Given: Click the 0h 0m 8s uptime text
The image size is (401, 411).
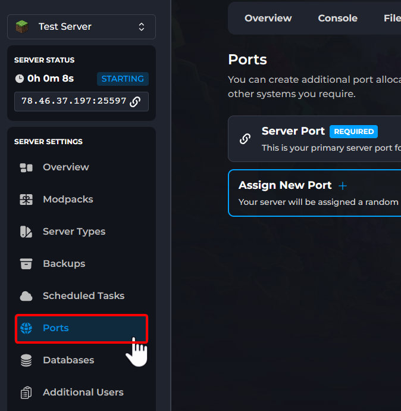Looking at the screenshot, I should (51, 79).
